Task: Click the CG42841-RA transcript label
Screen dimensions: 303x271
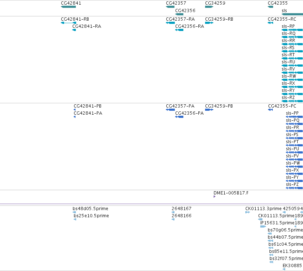Action: (87, 26)
